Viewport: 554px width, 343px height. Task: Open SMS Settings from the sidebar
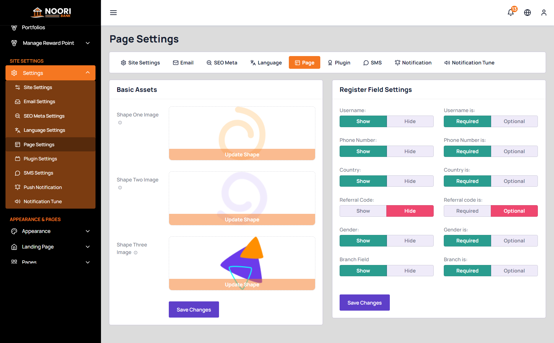[x=38, y=173]
